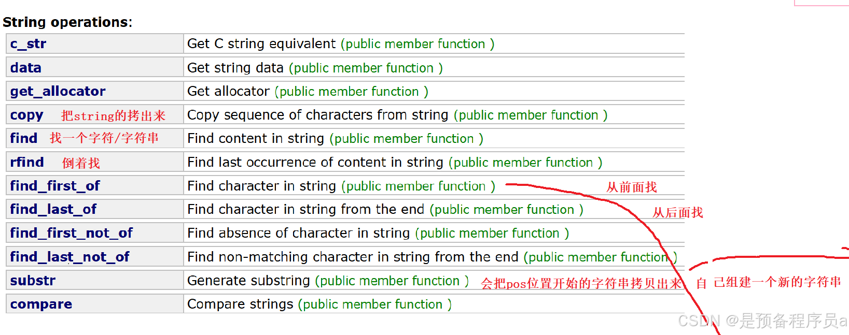The width and height of the screenshot is (849, 335).
Task: Open the find function link
Action: 23,138
